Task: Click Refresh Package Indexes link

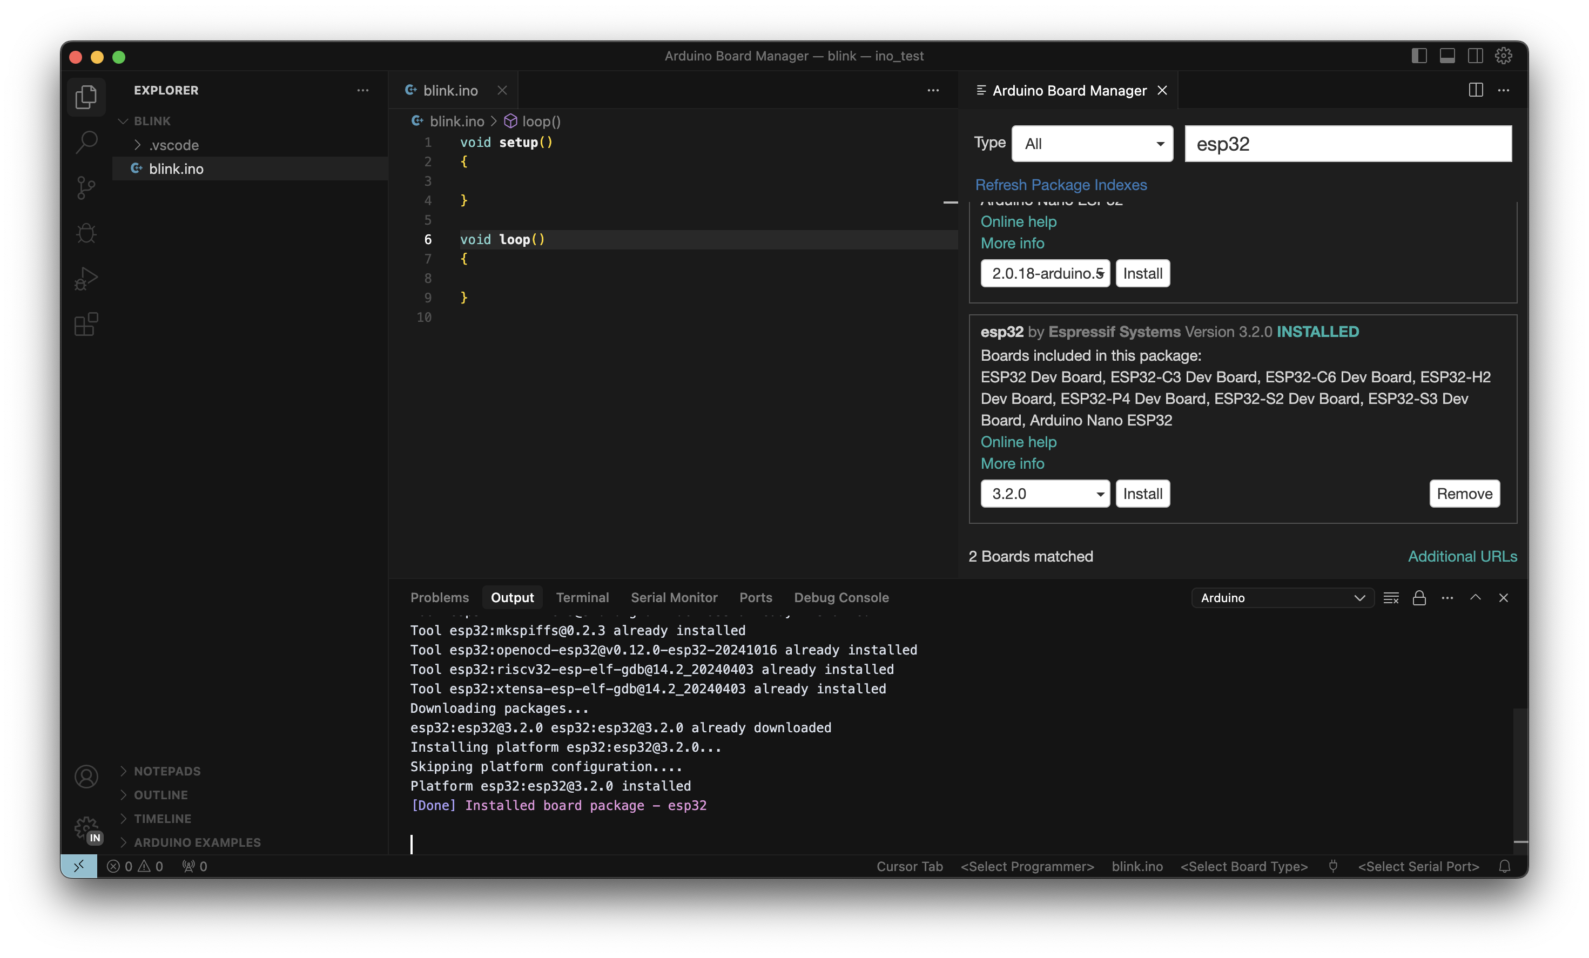Action: coord(1060,185)
